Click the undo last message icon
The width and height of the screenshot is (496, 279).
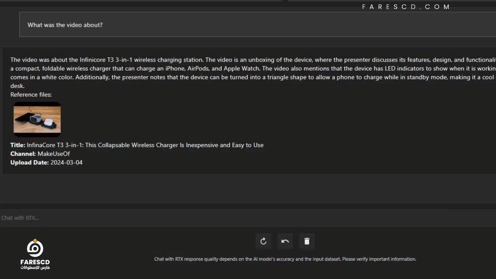coord(285,241)
